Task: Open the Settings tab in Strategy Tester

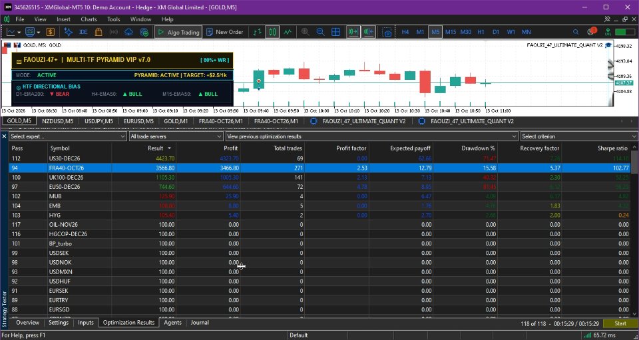Action: point(59,323)
